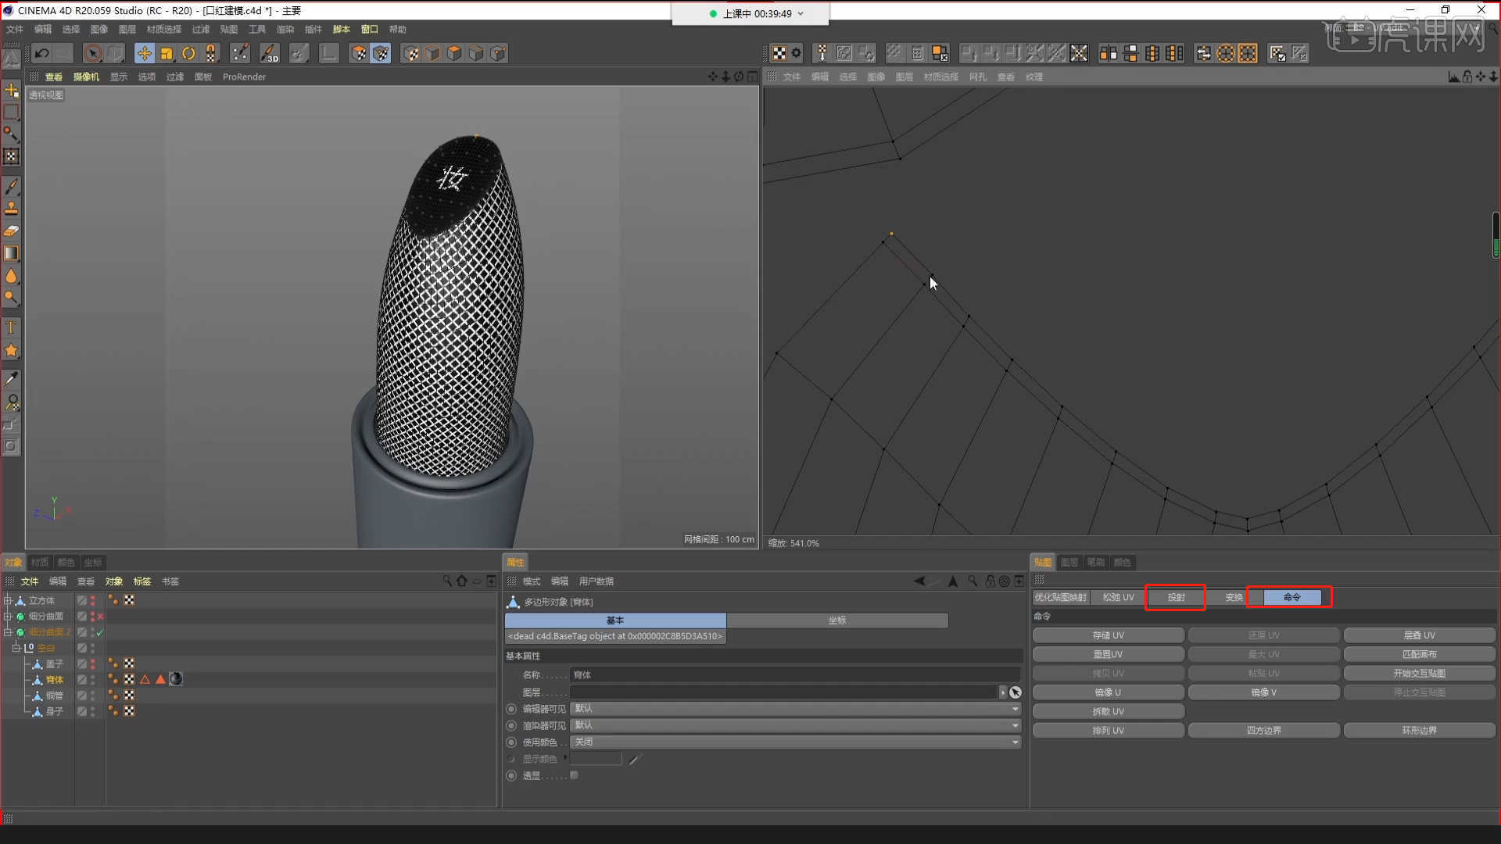
Task: Collapse the 空白 null node
Action: coord(16,648)
